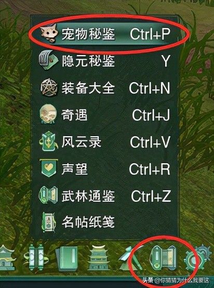Choose the 奇遇 menu item
214x288 pixels.
tap(105, 114)
